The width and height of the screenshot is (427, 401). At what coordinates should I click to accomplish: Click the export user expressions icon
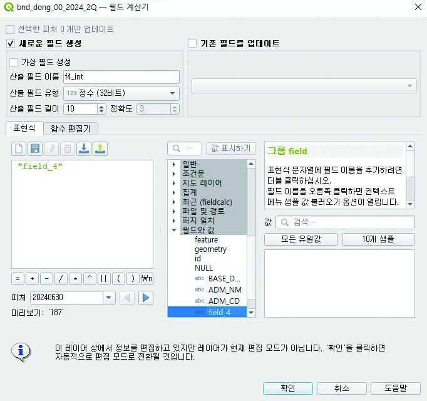(x=100, y=148)
